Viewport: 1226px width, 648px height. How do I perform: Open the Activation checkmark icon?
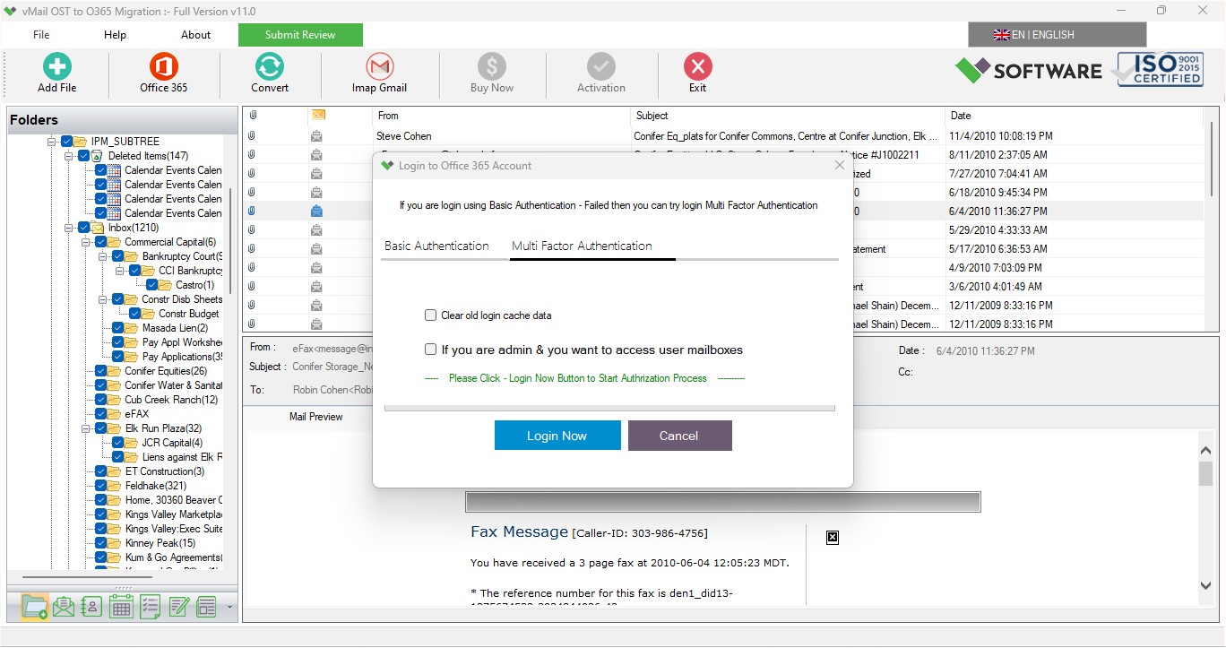point(600,66)
